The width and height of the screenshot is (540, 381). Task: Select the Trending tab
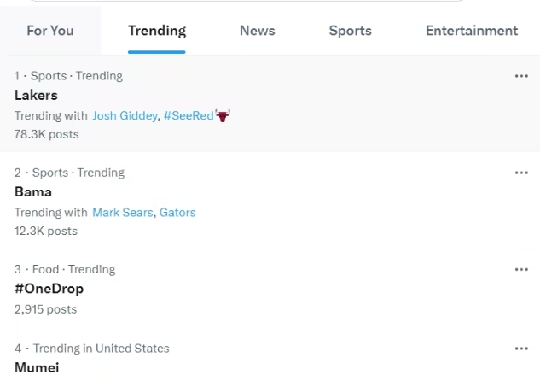(157, 31)
